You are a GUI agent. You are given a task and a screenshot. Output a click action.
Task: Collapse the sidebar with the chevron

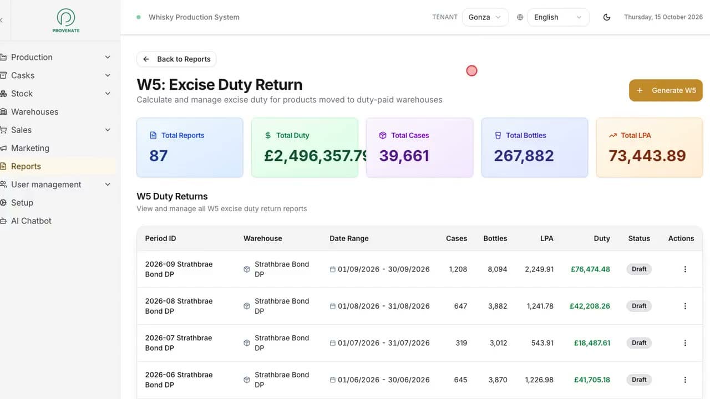2,20
